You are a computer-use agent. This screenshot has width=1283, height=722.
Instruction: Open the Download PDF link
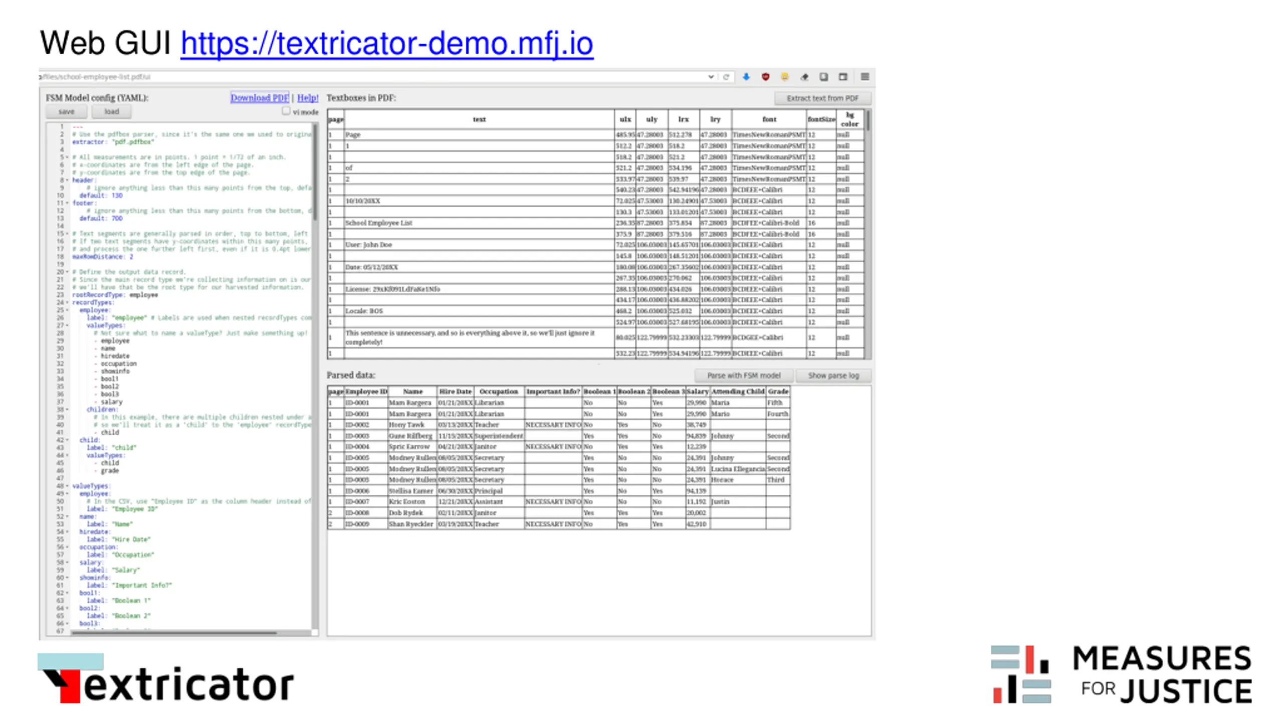pos(260,98)
